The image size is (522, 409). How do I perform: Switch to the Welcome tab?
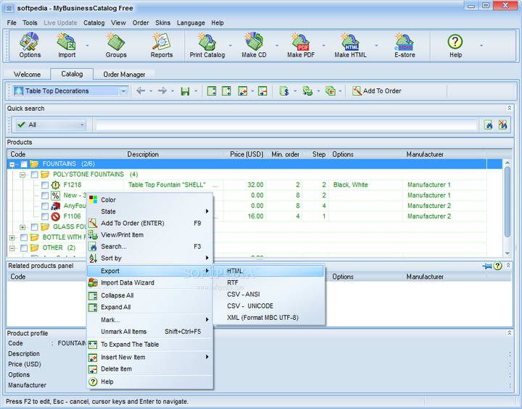click(x=27, y=75)
